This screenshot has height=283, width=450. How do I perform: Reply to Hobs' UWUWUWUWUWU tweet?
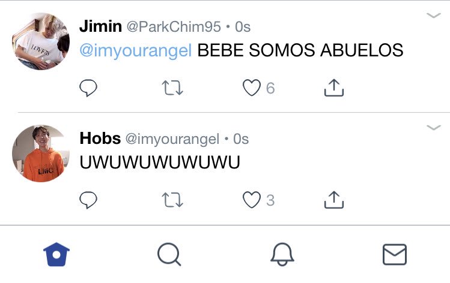[88, 200]
